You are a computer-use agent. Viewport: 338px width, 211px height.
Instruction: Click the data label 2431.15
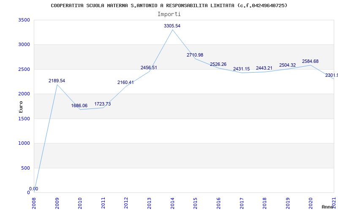(x=241, y=69)
